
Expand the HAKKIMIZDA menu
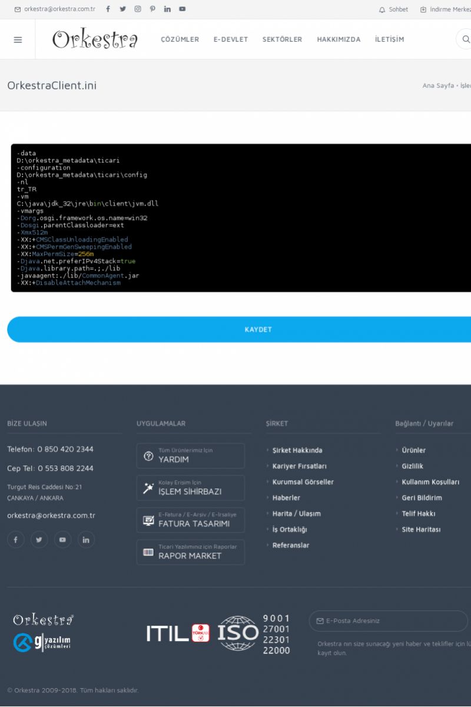tap(339, 39)
